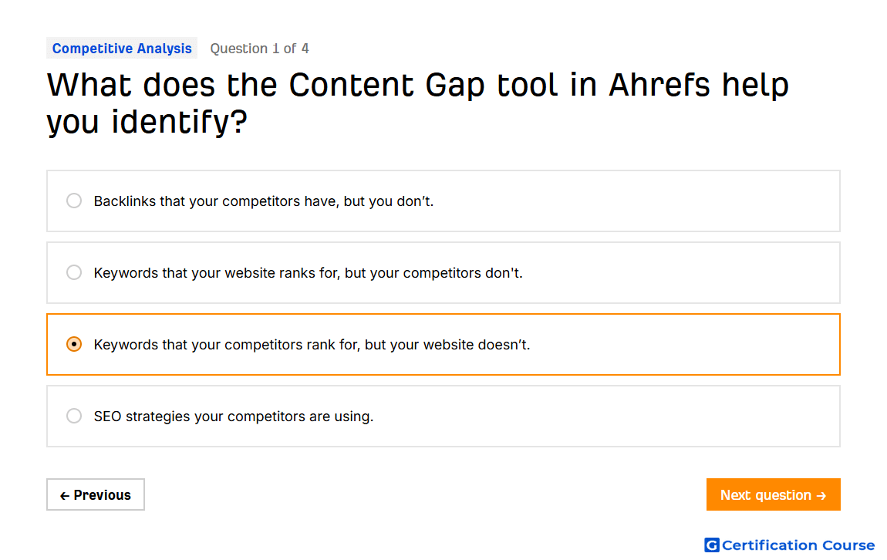Toggle the selected competitors rank for radio button
This screenshot has height=560, width=887.
click(73, 345)
